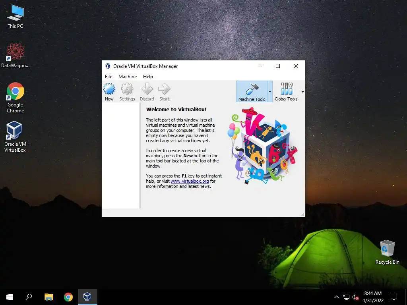Screen dimensions: 407x305
Task: Click the VirtualBox taskbar button
Action: pos(88,297)
